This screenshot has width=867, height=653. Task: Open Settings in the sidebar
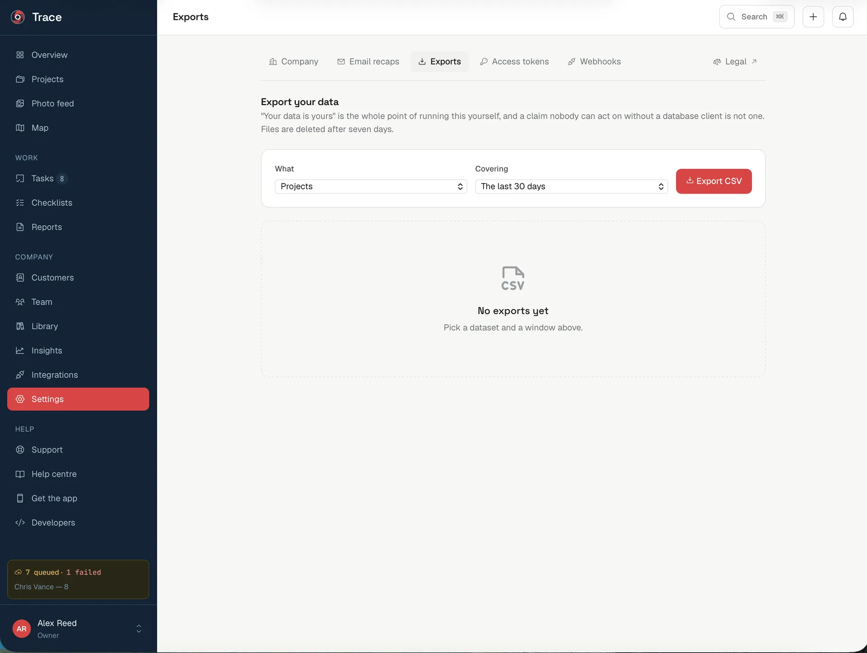tap(78, 400)
